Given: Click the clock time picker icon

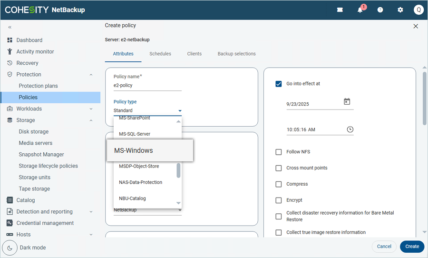Looking at the screenshot, I should point(350,129).
